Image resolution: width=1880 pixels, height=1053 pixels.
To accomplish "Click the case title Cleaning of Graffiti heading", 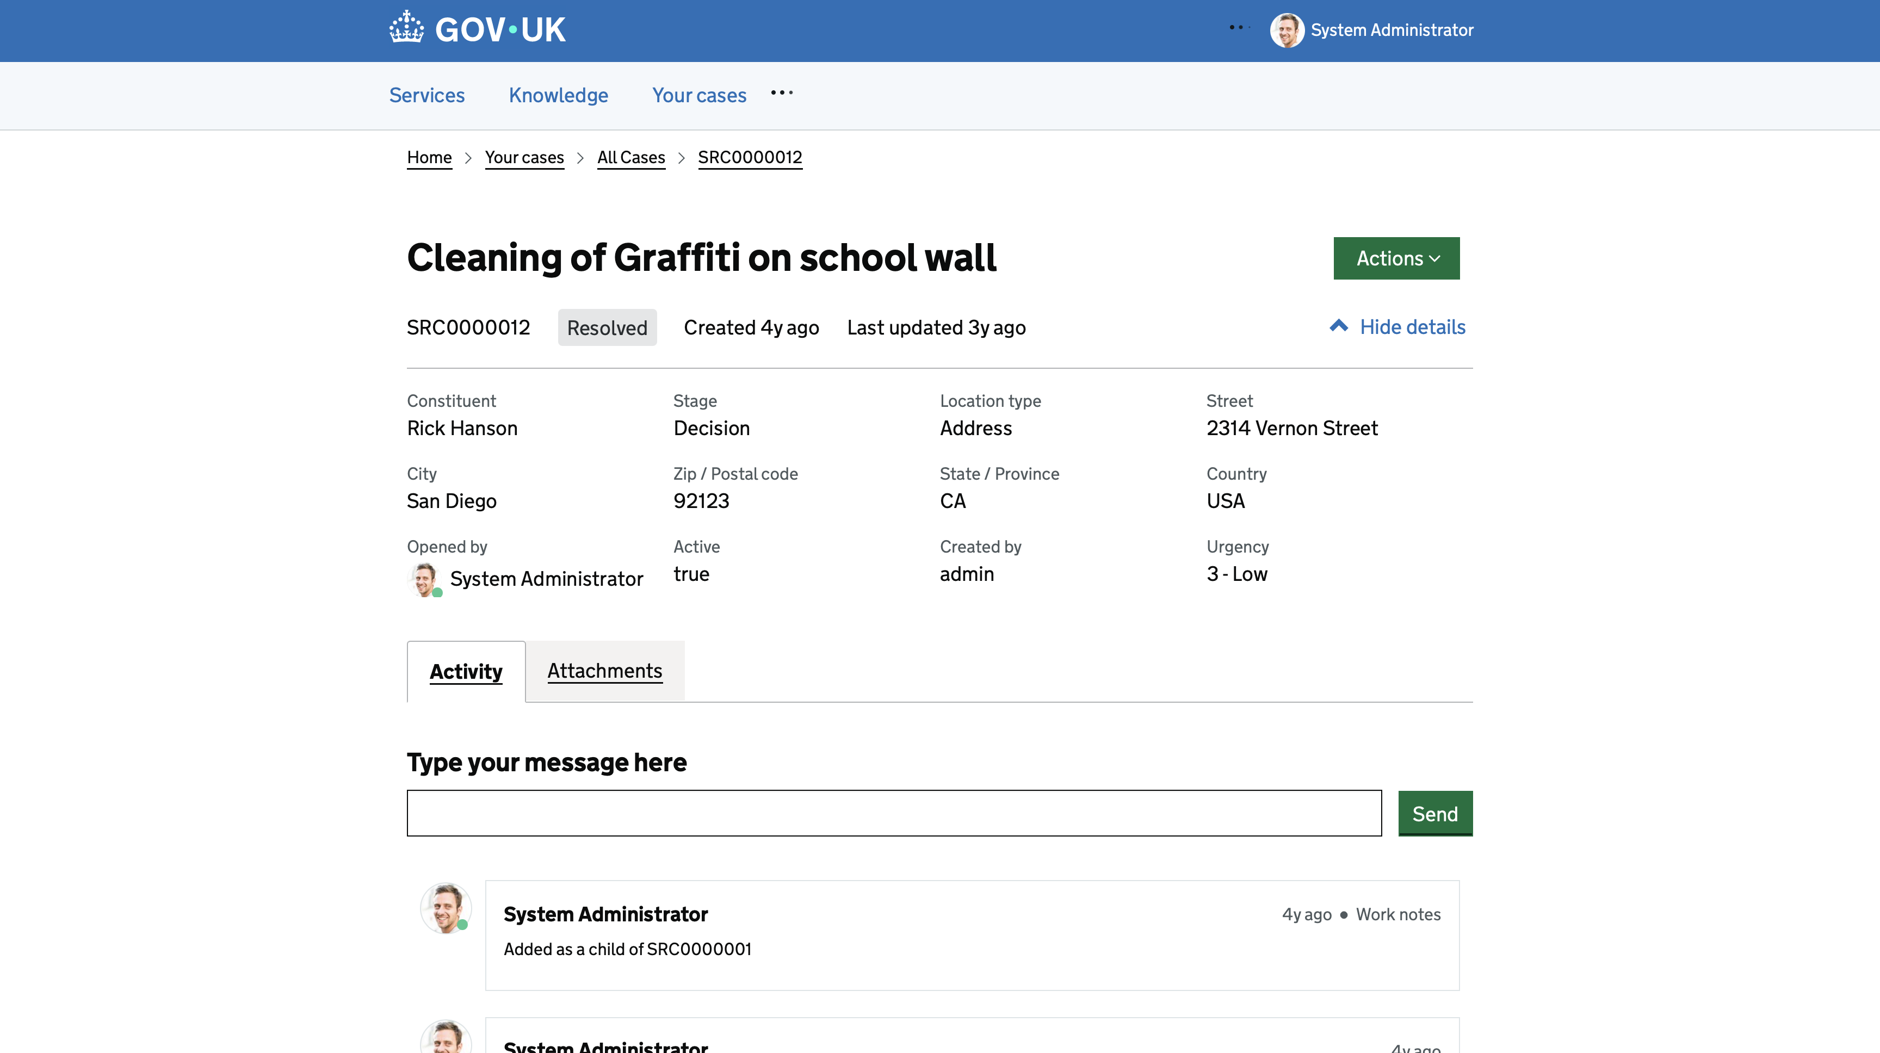I will (x=701, y=258).
